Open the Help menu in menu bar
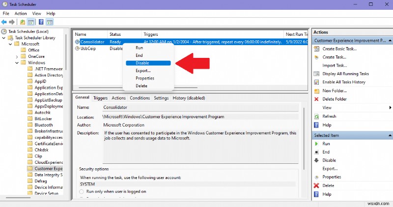The height and width of the screenshot is (207, 393). 51,14
